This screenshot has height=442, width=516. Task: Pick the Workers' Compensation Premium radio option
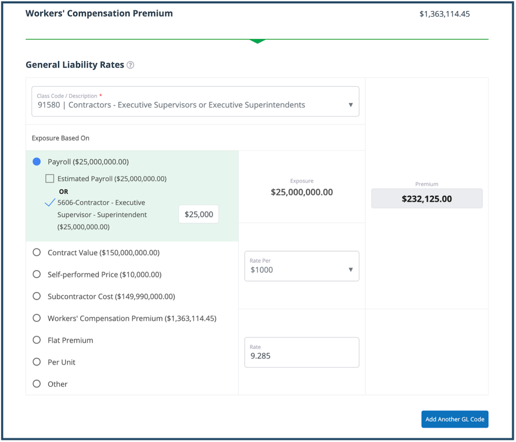click(37, 318)
